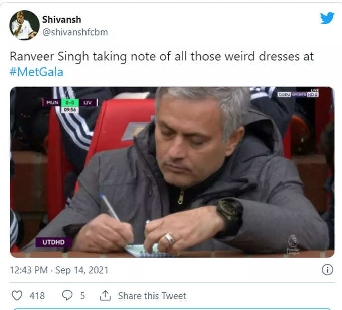Viewport: 342px width, 310px height.
Task: Open Shivansh's profile avatar
Action: [x=24, y=25]
